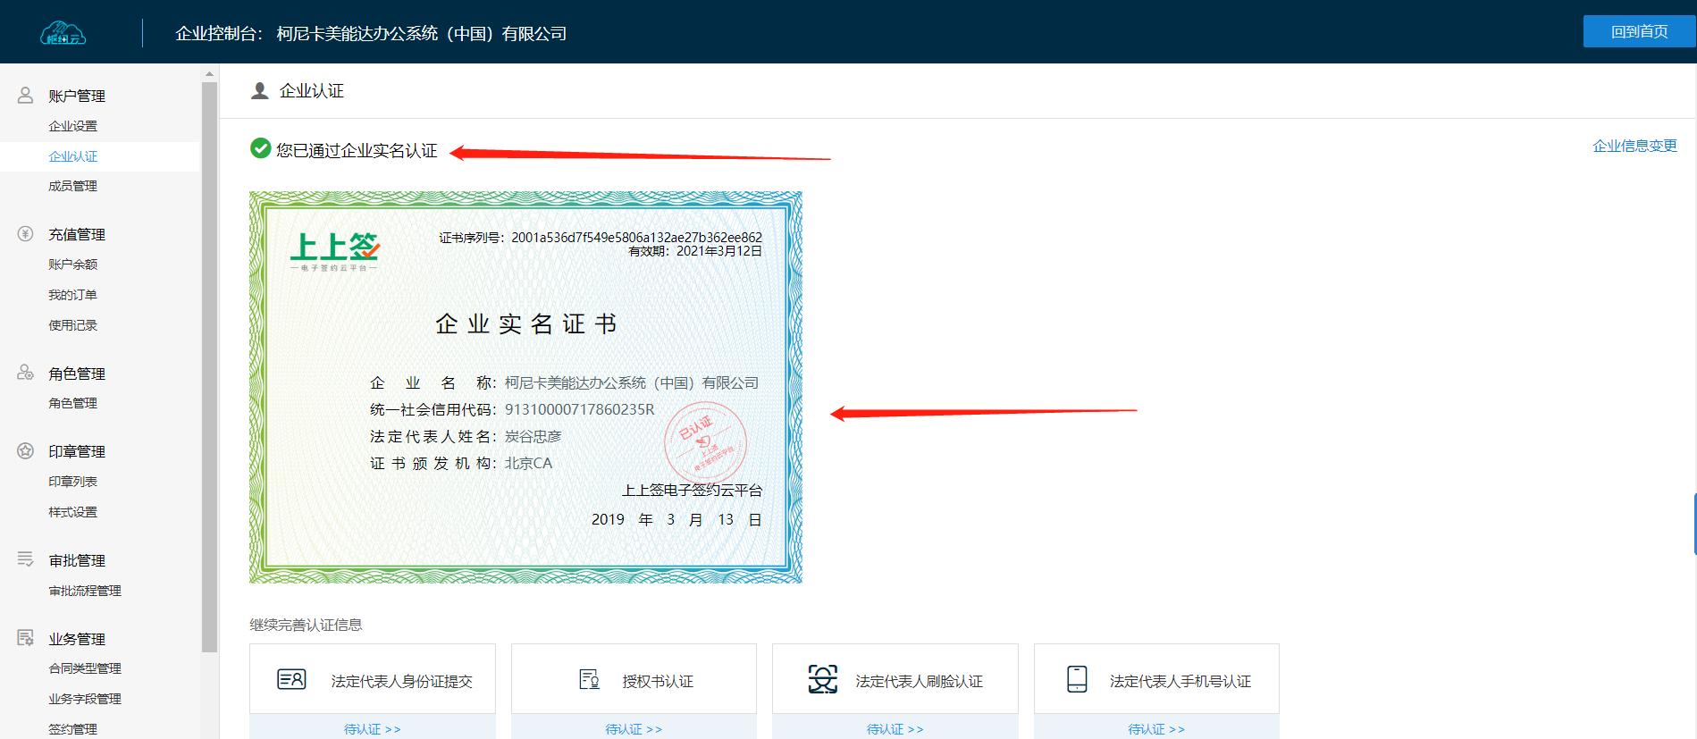The image size is (1697, 739).
Task: Click the cloud logo in header
Action: tap(63, 33)
